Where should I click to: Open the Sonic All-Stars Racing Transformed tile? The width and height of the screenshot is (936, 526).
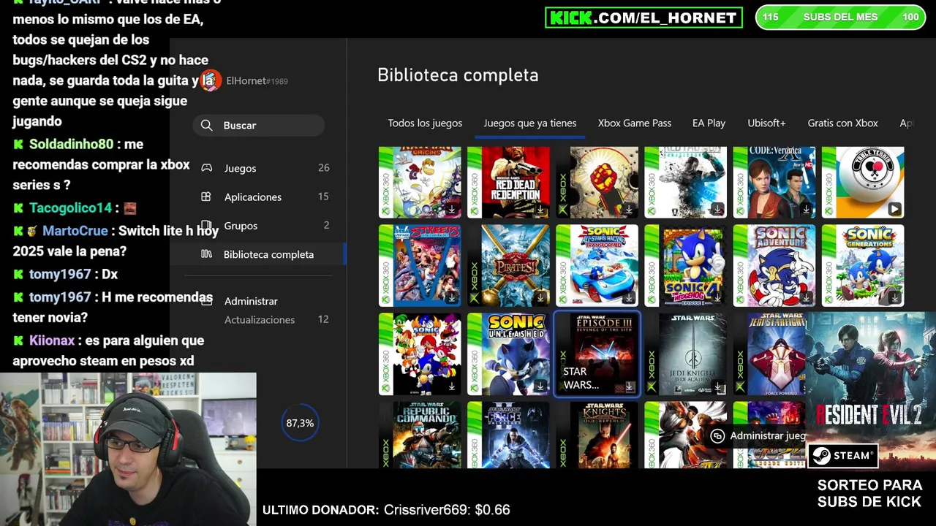(597, 265)
